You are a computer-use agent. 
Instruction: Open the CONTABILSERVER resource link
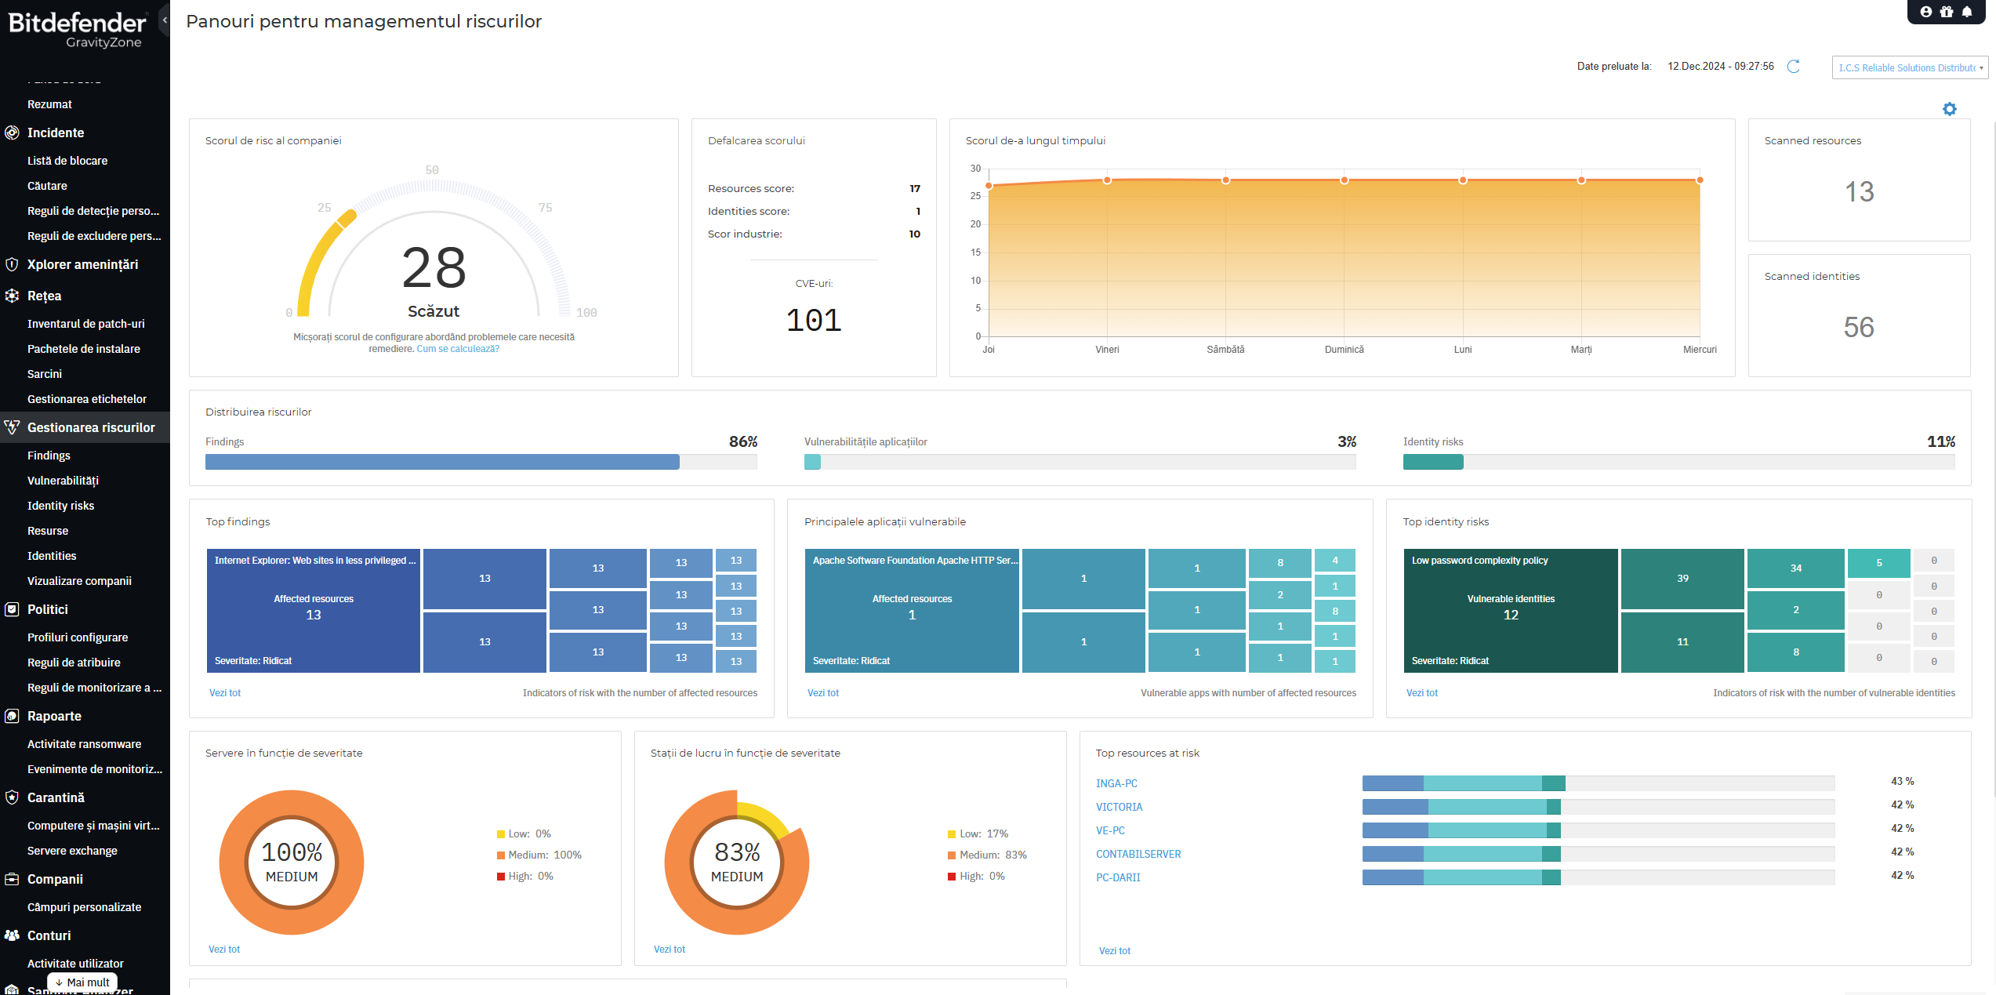click(1138, 854)
